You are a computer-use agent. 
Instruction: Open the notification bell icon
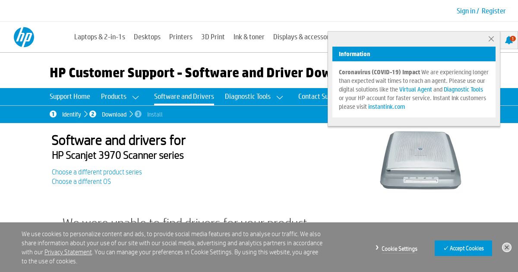[x=509, y=40]
